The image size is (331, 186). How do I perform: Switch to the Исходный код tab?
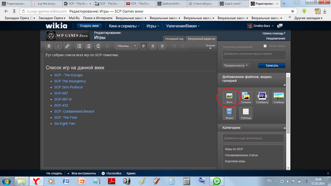pos(174,39)
